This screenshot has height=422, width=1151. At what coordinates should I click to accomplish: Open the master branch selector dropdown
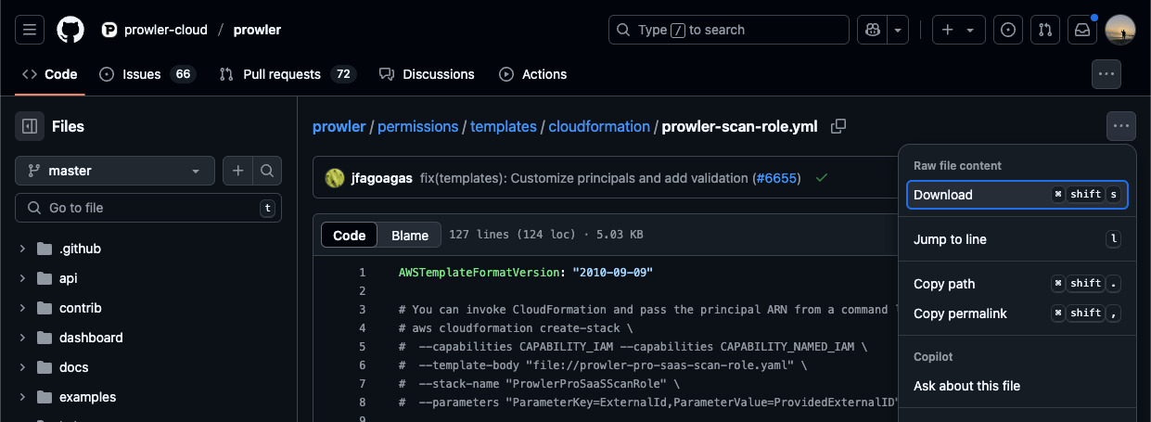pyautogui.click(x=115, y=171)
